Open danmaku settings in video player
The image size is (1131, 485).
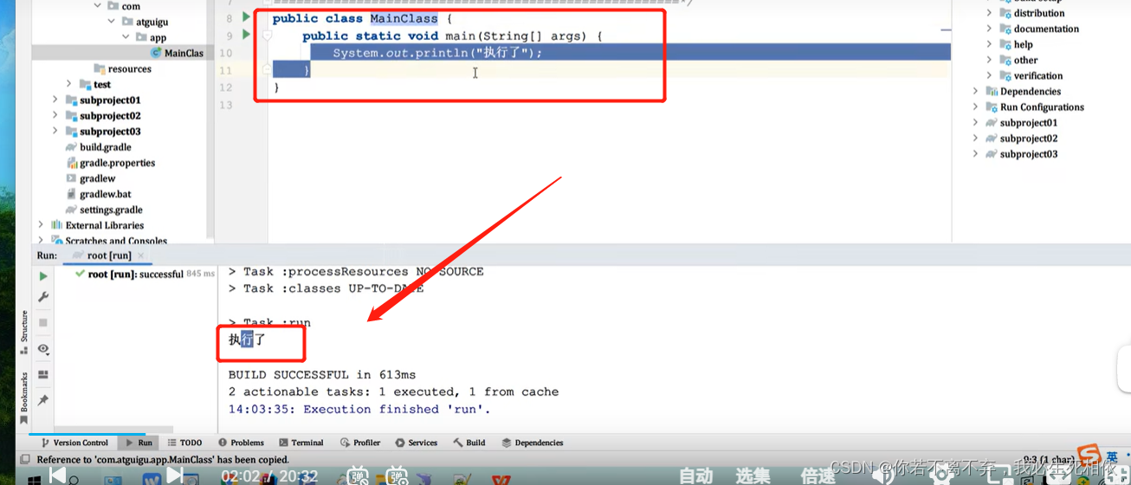tap(397, 475)
